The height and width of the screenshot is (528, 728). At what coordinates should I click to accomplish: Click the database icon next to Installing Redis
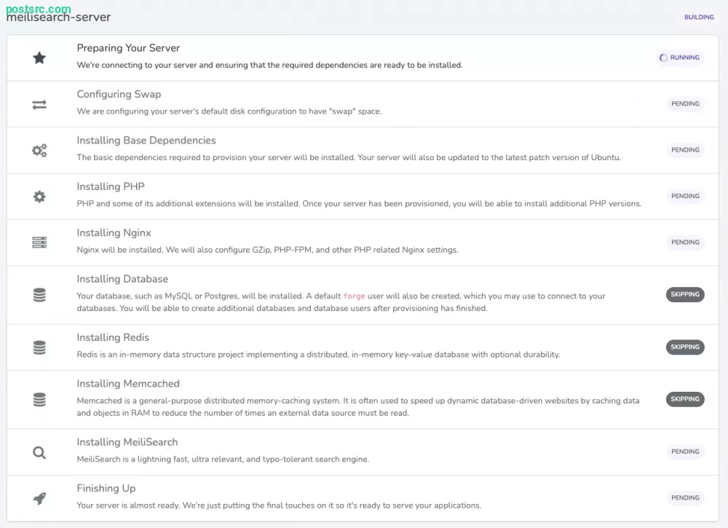tap(39, 347)
